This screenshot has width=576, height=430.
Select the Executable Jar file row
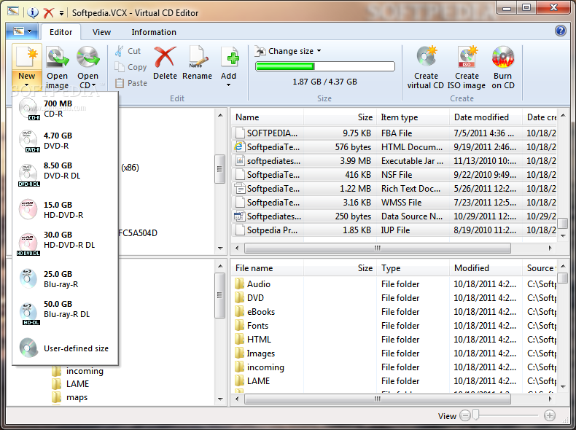[x=394, y=161]
